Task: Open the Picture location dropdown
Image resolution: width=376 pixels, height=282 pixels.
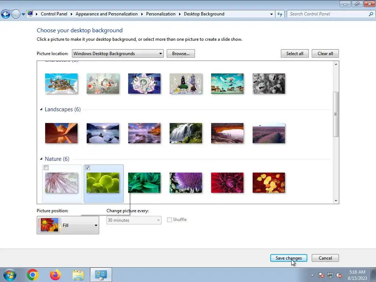Action: (118, 54)
